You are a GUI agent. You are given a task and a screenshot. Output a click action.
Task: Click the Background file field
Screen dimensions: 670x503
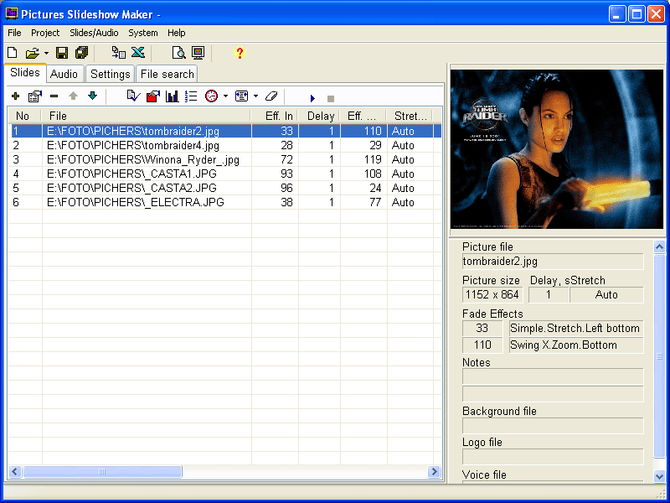(x=553, y=426)
